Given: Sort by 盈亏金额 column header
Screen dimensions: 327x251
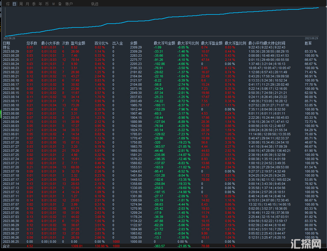Looking at the screenshot, I should coord(78,43).
